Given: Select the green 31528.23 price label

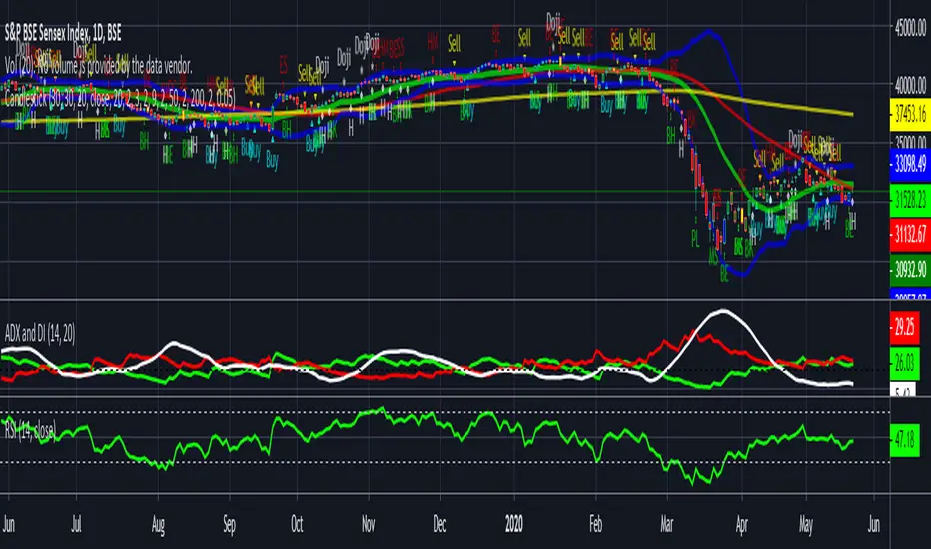Looking at the screenshot, I should [910, 200].
